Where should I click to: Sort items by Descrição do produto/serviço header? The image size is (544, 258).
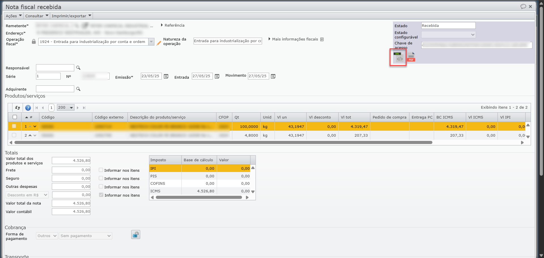172,117
